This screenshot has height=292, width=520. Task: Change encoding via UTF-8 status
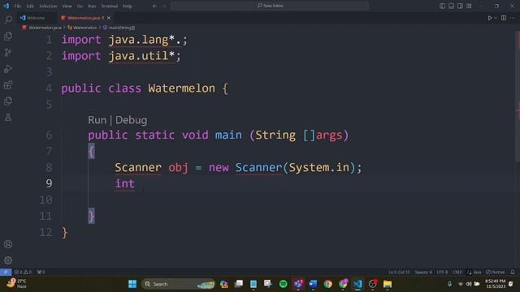point(442,273)
